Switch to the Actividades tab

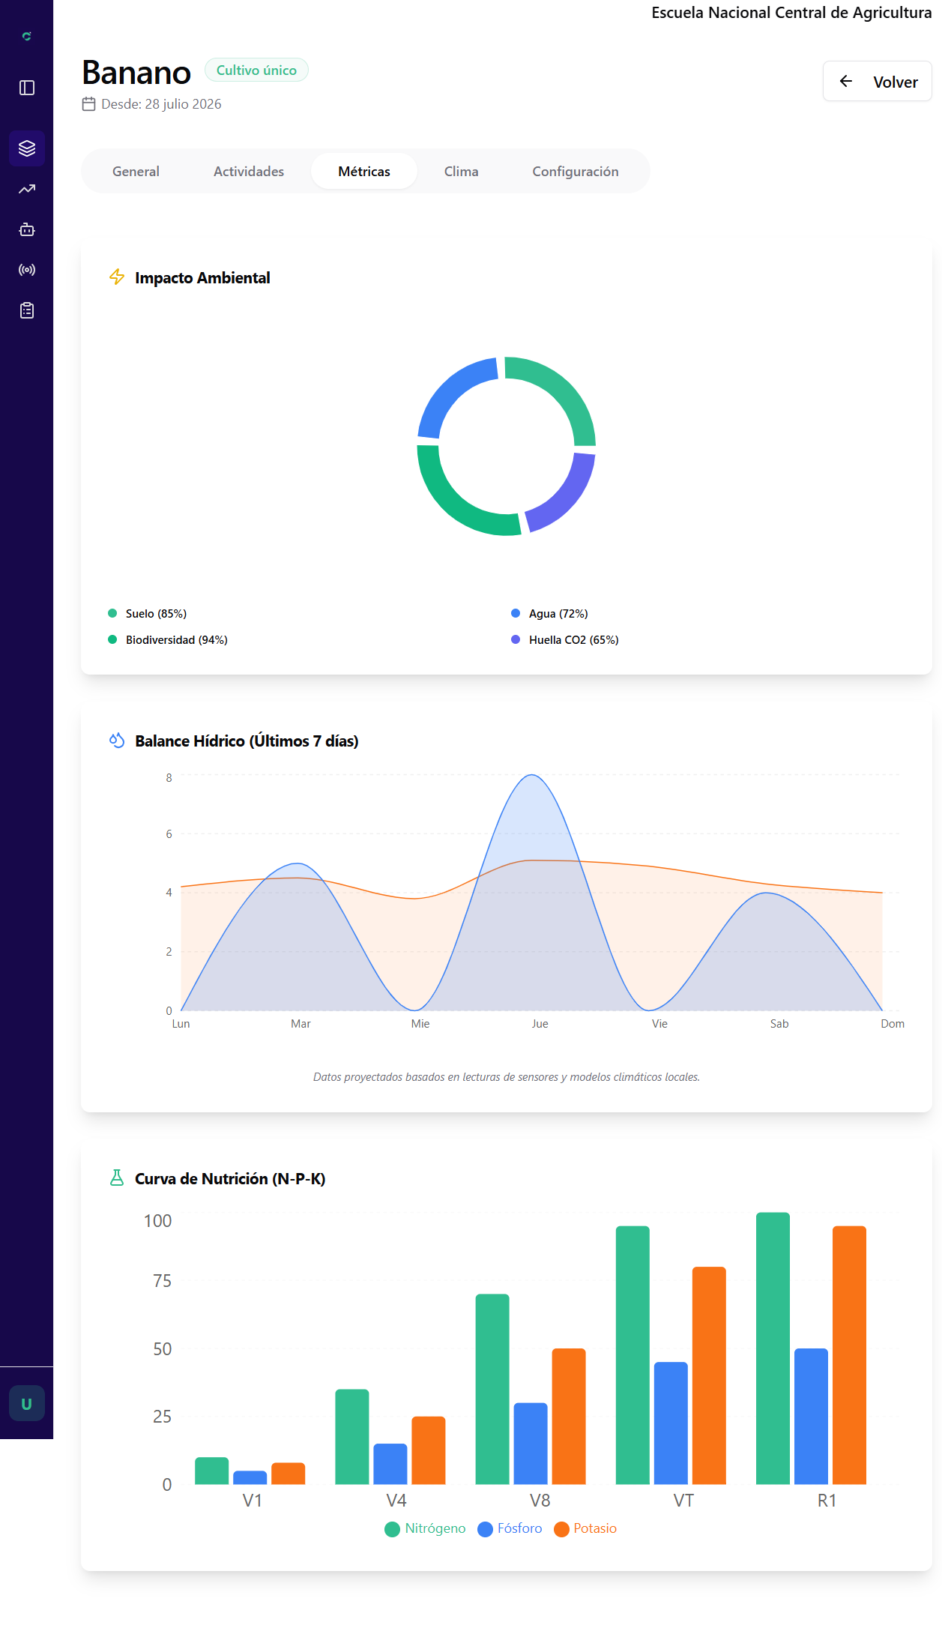[249, 171]
